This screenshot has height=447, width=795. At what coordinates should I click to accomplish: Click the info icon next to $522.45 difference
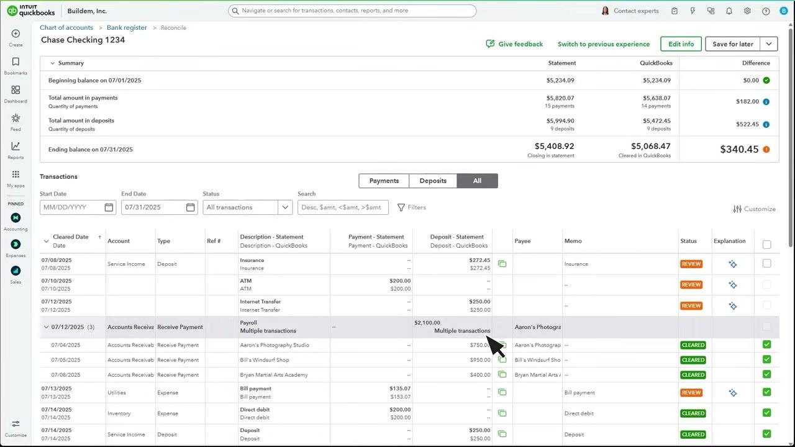[766, 124]
